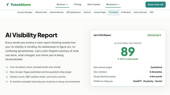Click checkmark beside AI mention examples item
This screenshot has width=170, height=95.
click(7, 82)
